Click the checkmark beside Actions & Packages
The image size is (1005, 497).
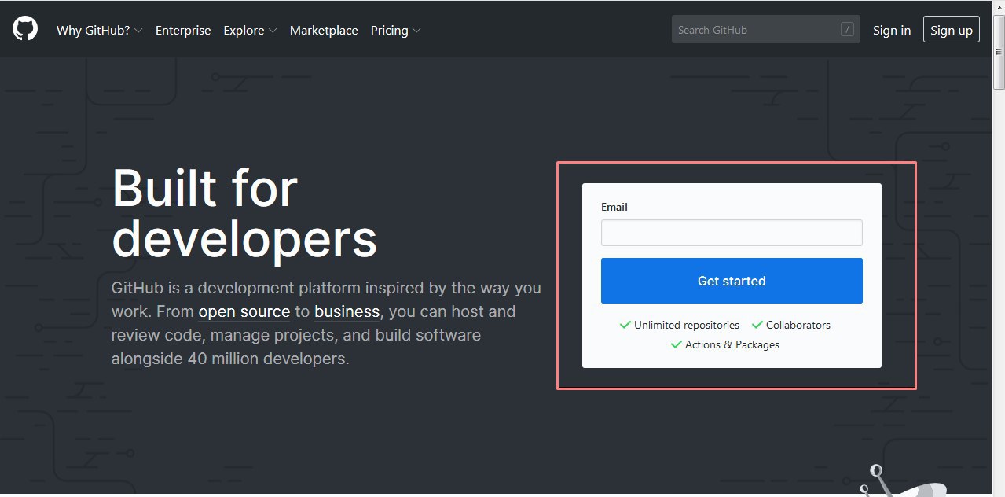(x=677, y=344)
